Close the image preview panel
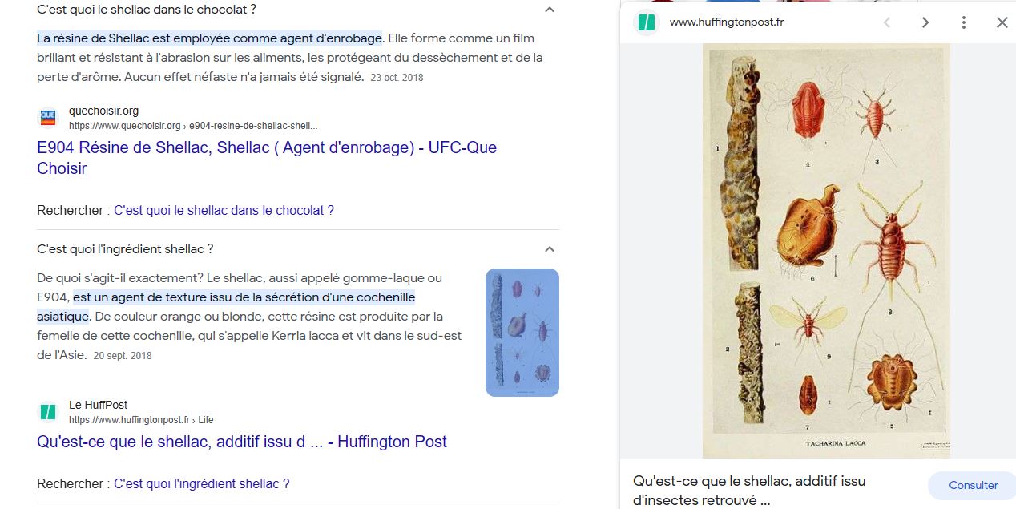This screenshot has width=1016, height=509. [x=1002, y=22]
